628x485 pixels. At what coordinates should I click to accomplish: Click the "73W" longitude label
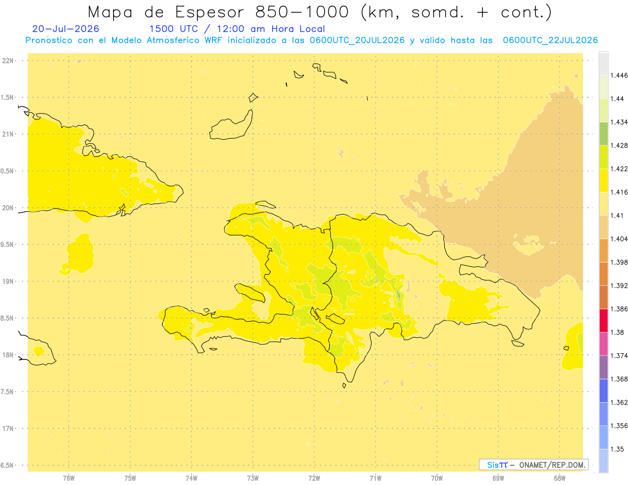click(x=253, y=478)
